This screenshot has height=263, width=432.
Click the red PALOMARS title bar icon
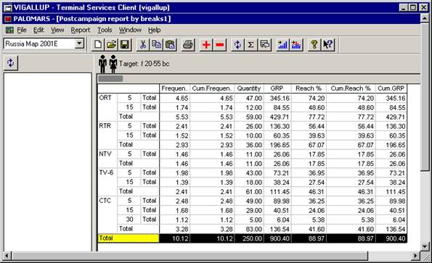tap(8, 19)
